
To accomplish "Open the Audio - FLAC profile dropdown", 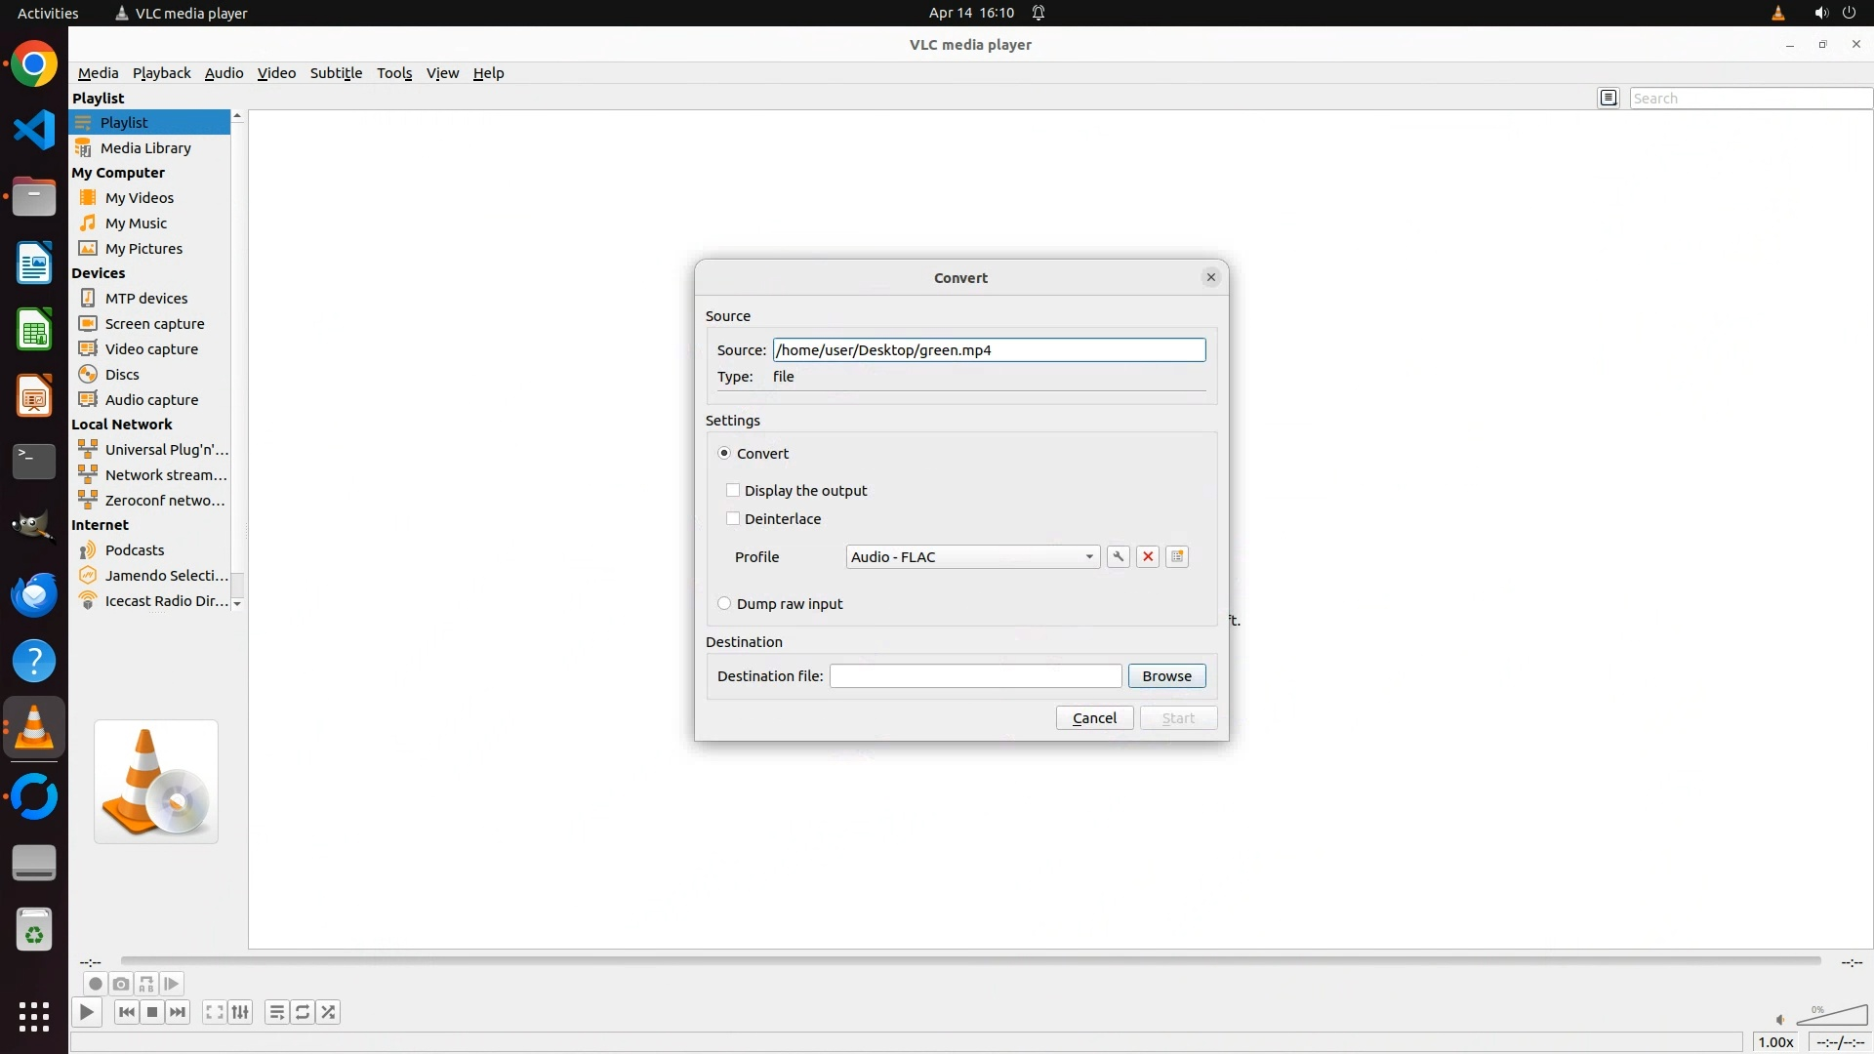I will pos(972,556).
